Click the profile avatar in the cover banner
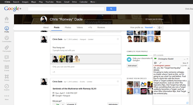Image resolution: width=193 pixels, height=105 pixels. [x=44, y=19]
